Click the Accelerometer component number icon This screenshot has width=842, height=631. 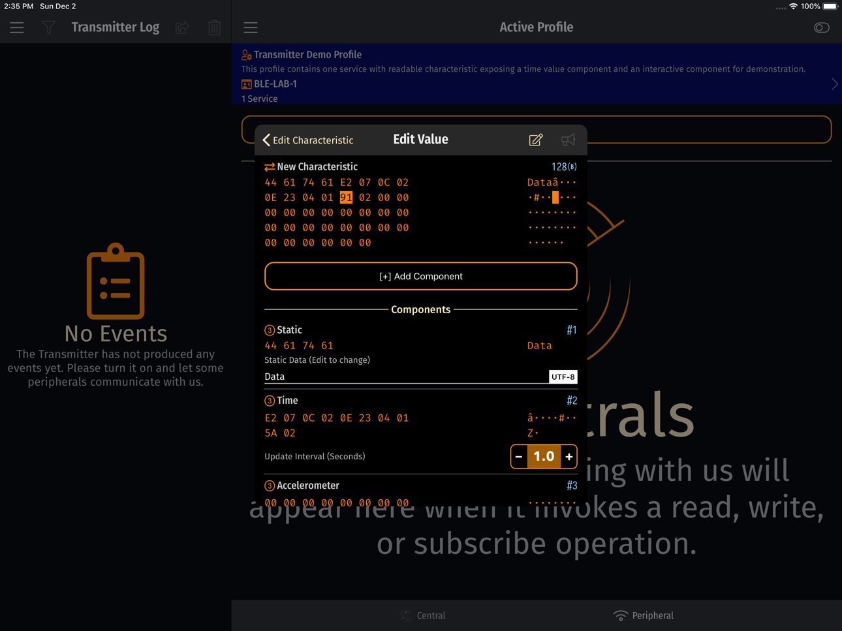pos(270,485)
